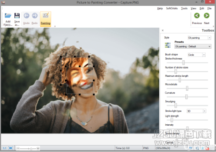Click the Microdetails slider handle
This screenshot has width=216, height=152.
coord(187,88)
